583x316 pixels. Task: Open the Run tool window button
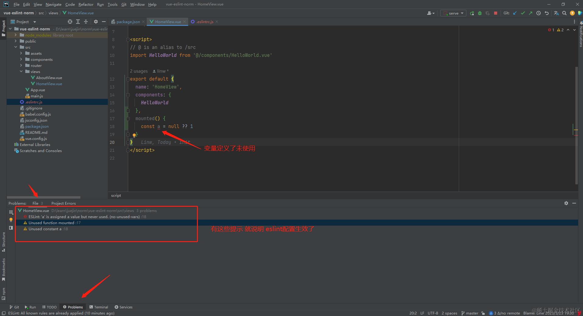[30, 307]
